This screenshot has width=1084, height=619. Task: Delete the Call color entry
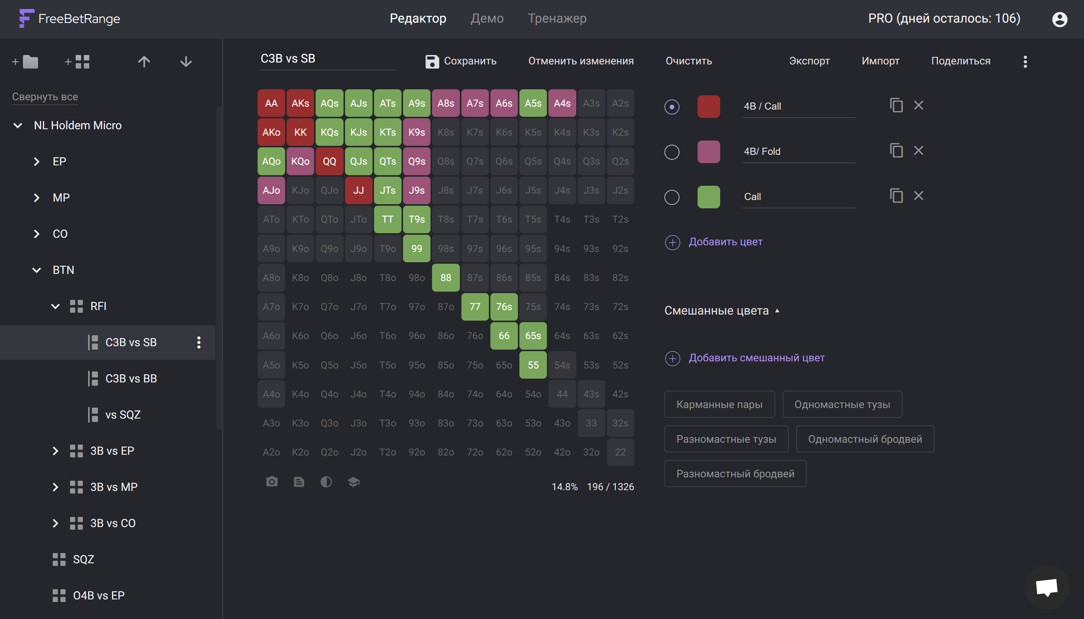(x=918, y=196)
